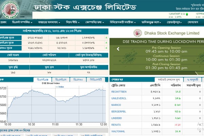Click Dhaka Stock Exchange Limited banner title
Image resolution: width=204 pixels, height=136 pixels.
click(x=172, y=33)
